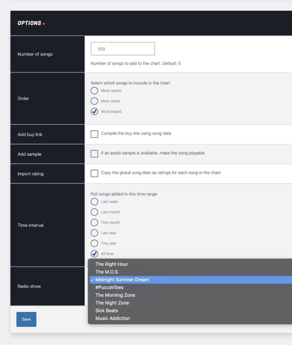Choose This month time interval
Screen dimensions: 292x345
[x=95, y=223]
